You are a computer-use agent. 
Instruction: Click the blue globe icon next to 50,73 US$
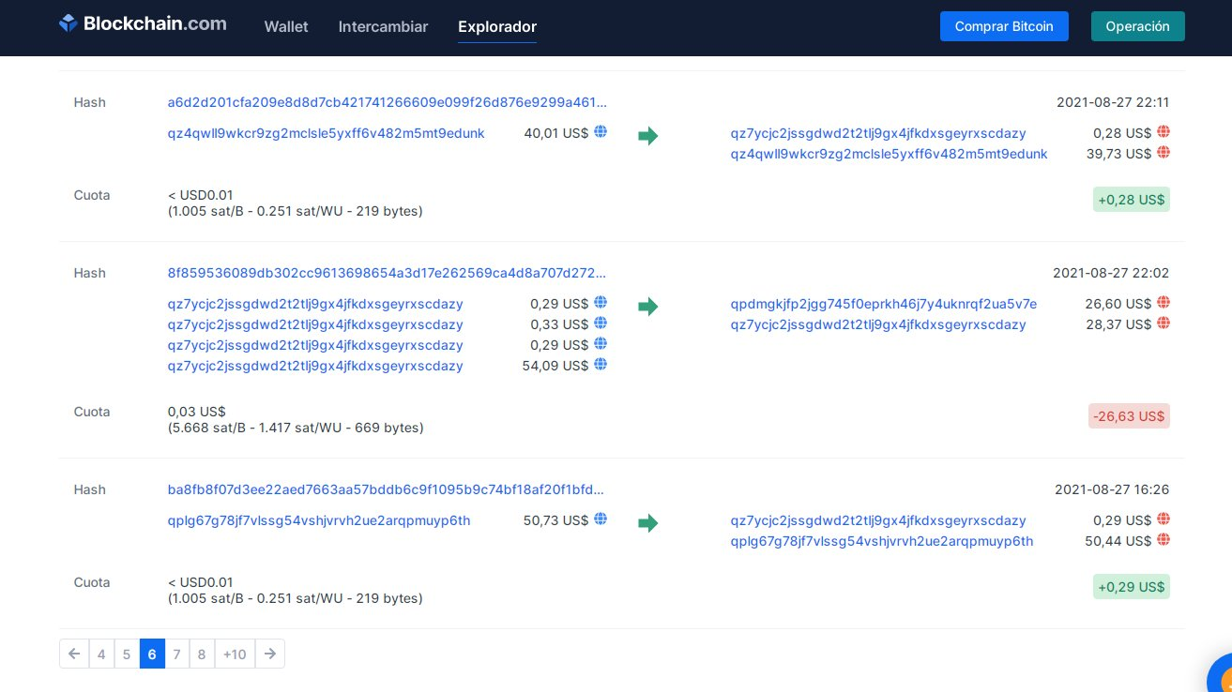(601, 519)
